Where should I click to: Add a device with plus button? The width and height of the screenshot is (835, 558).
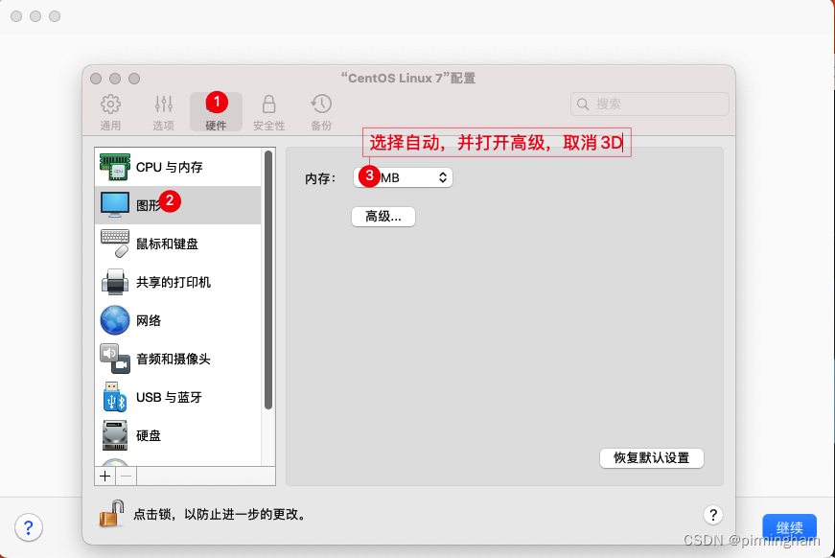point(105,476)
